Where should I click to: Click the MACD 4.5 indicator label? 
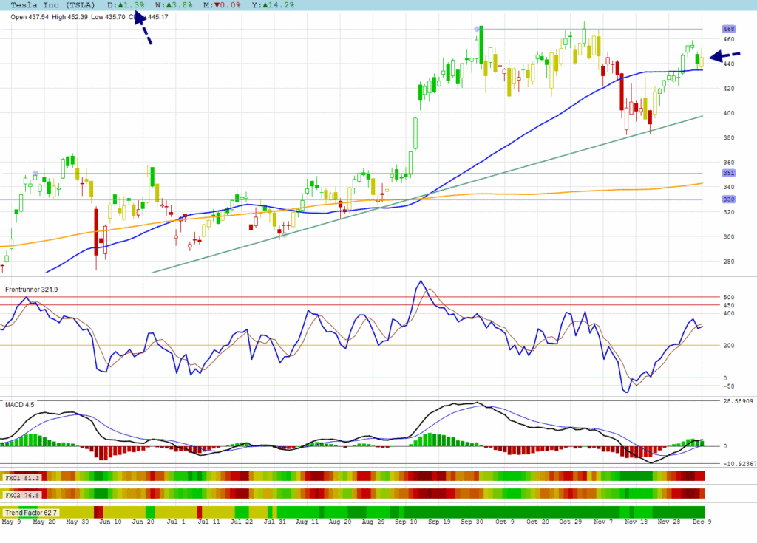click(20, 405)
